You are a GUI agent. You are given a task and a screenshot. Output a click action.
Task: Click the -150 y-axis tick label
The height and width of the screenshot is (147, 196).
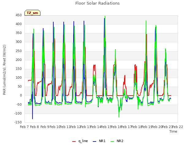18,122
